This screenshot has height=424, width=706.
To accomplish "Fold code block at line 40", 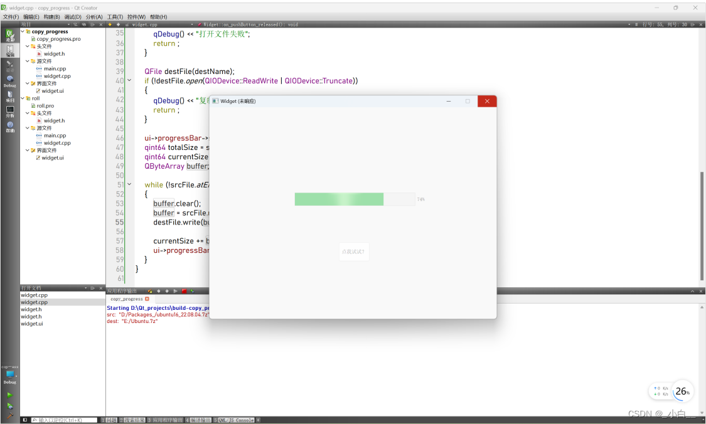I will pos(129,80).
